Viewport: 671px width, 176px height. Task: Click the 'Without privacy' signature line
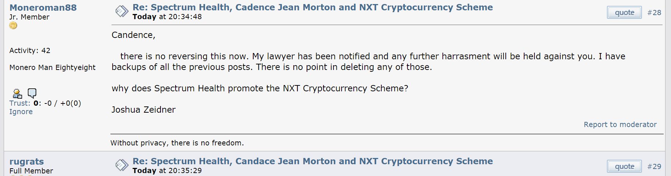coord(177,143)
